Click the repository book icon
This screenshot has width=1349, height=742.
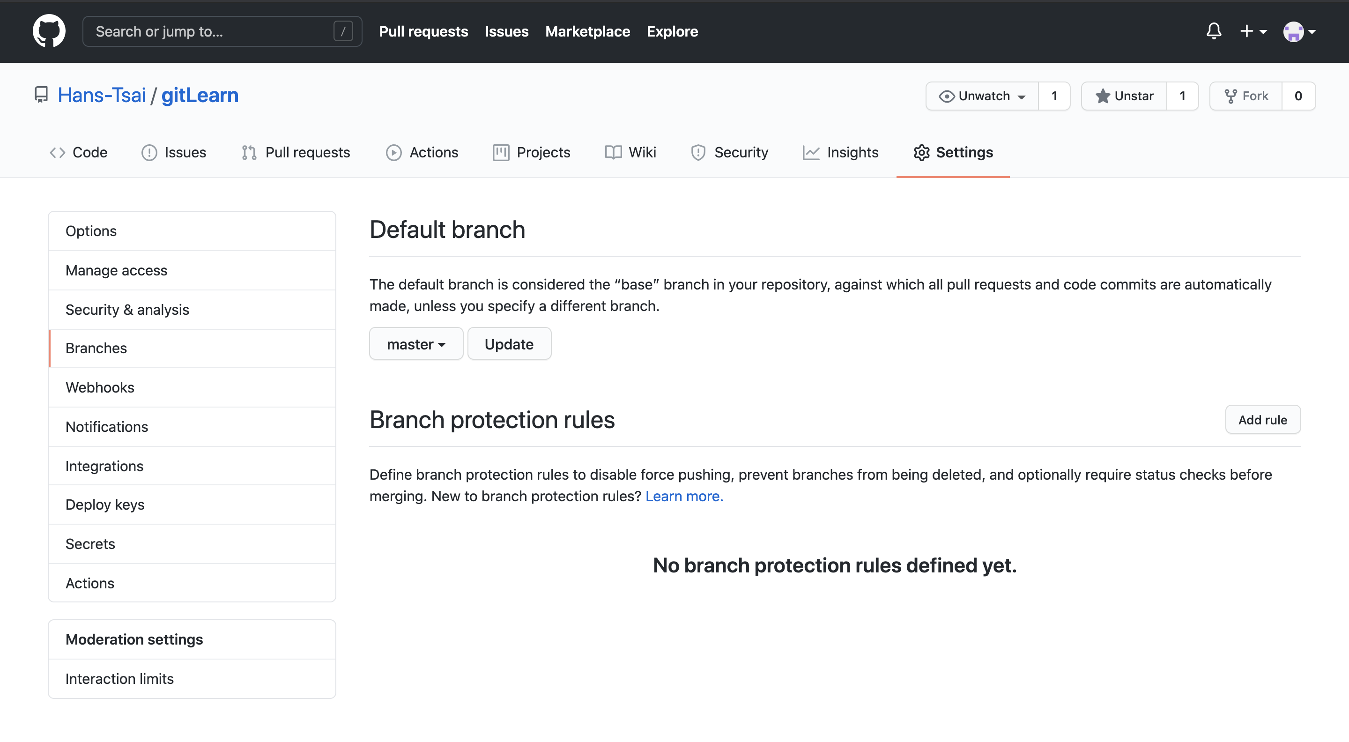(x=41, y=95)
